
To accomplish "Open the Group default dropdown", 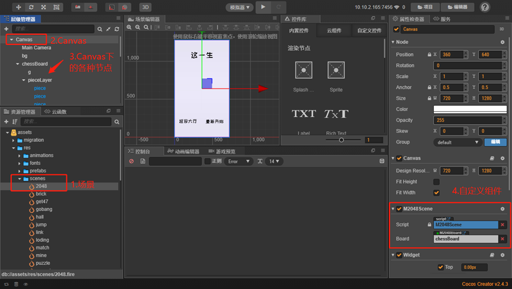I will point(458,142).
